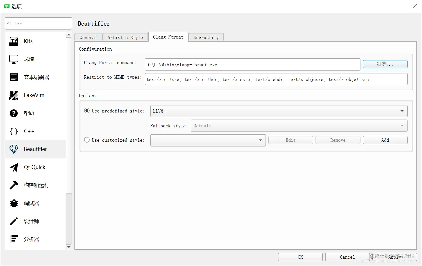This screenshot has width=422, height=266.
Task: Open the 调试器 bug icon
Action: (14, 203)
